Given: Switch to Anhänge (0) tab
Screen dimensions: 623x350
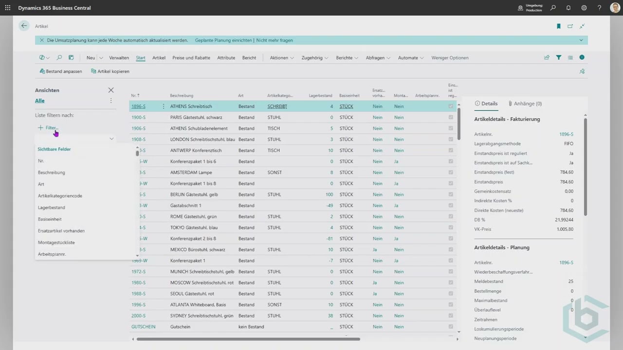Looking at the screenshot, I should point(525,104).
